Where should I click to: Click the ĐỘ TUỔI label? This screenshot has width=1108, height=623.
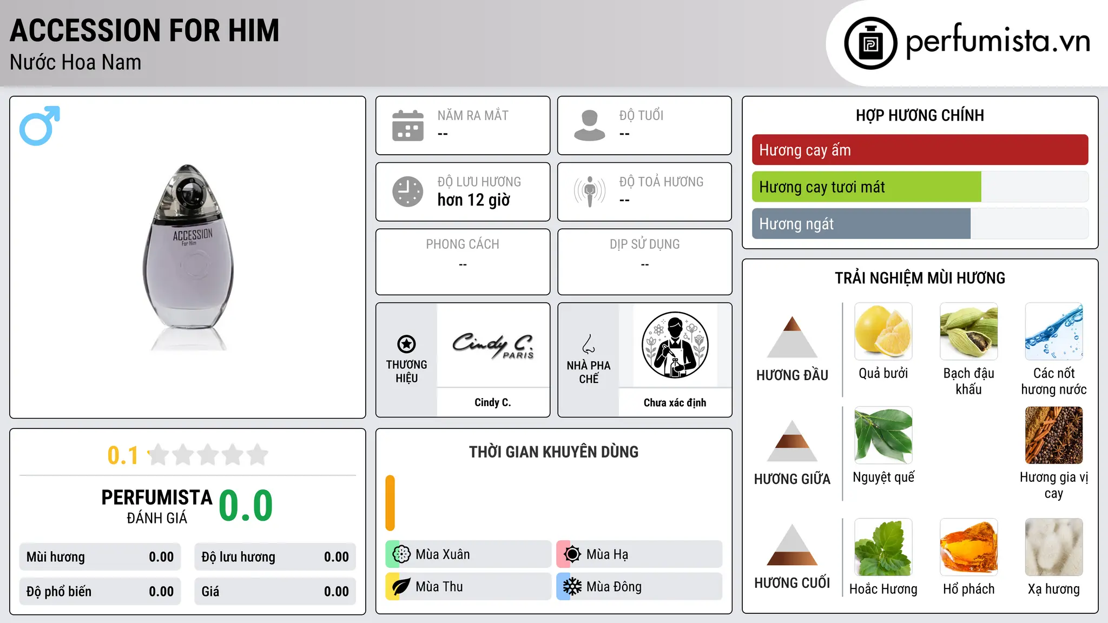click(641, 115)
